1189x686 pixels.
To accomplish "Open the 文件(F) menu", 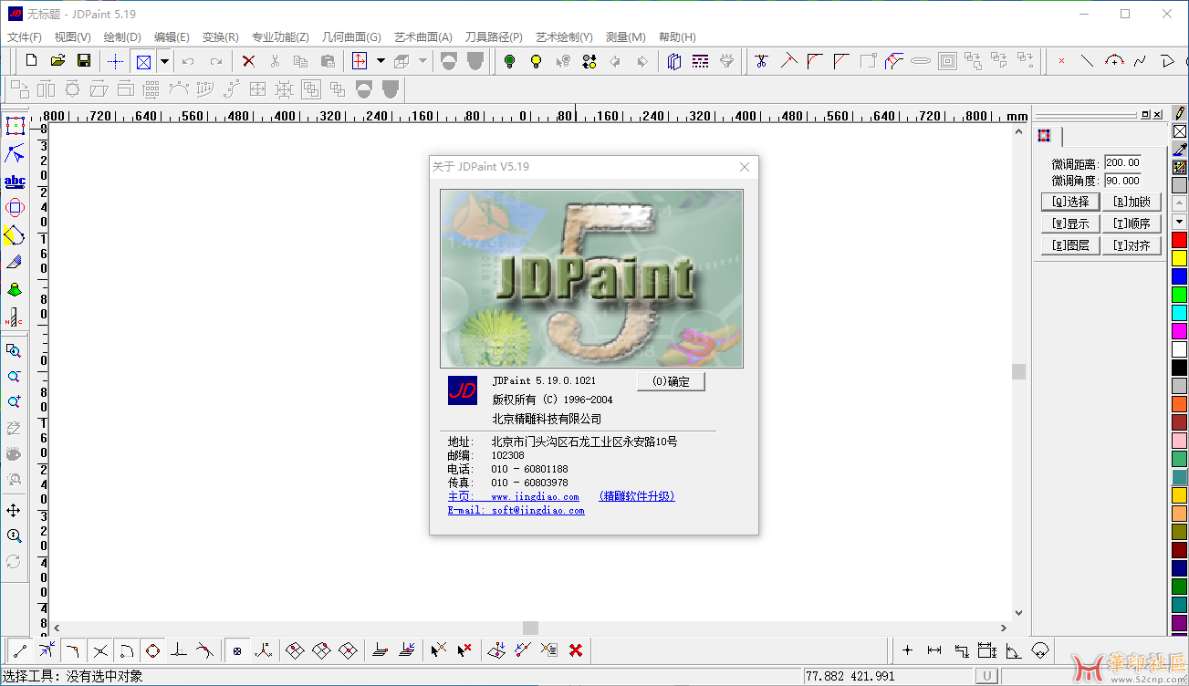I will (25, 37).
